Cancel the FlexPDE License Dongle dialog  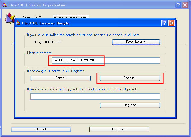(61, 78)
